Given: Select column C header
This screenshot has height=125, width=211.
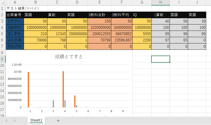Looking at the screenshot, I should pyautogui.click(x=57, y=2).
